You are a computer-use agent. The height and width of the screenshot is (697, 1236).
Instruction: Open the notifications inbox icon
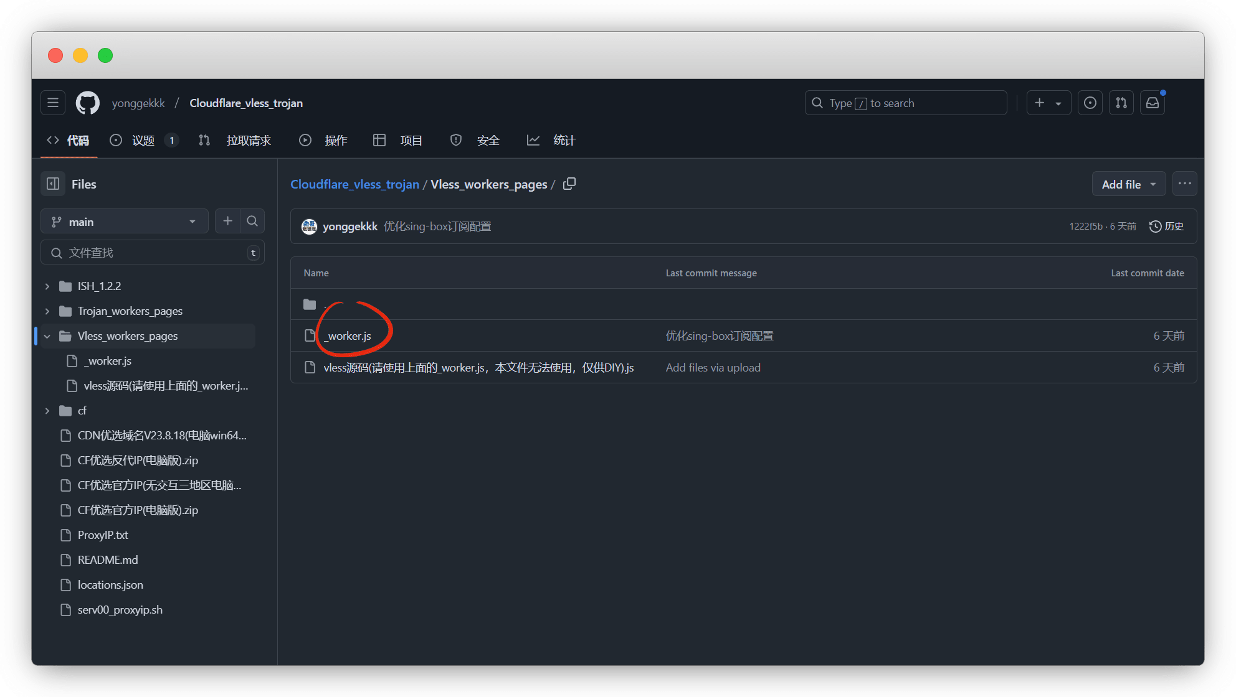point(1153,103)
